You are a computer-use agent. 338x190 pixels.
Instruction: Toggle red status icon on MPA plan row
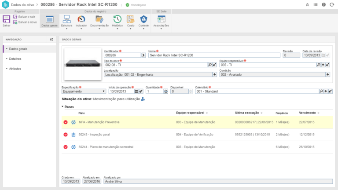click(x=66, y=122)
